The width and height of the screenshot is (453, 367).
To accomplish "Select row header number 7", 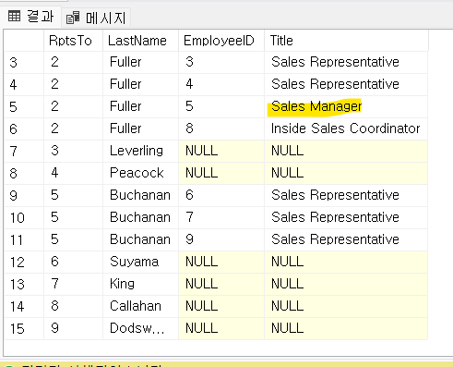I will point(24,152).
